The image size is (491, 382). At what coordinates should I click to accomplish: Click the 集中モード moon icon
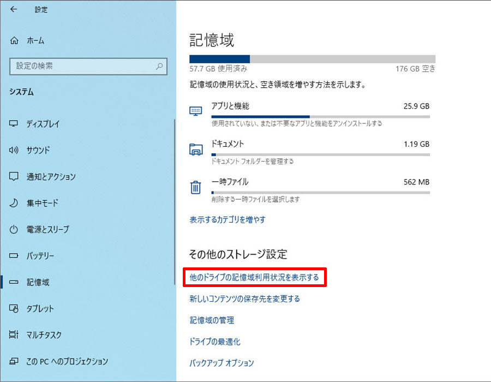click(14, 203)
